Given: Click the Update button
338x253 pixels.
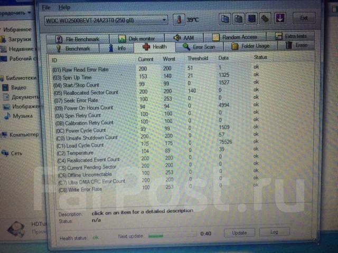Looking at the screenshot, I should pos(239,233).
